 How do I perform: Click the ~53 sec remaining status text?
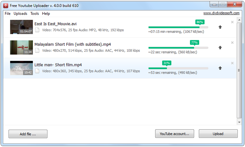173,73
